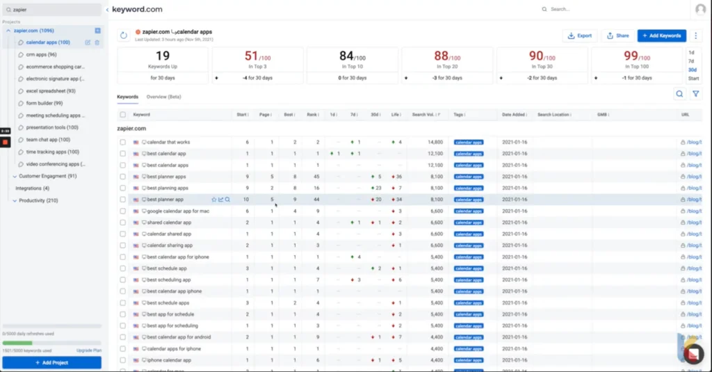Open Integrations (4) in the sidebar
Screen dimensions: 712x372
[x=32, y=188]
